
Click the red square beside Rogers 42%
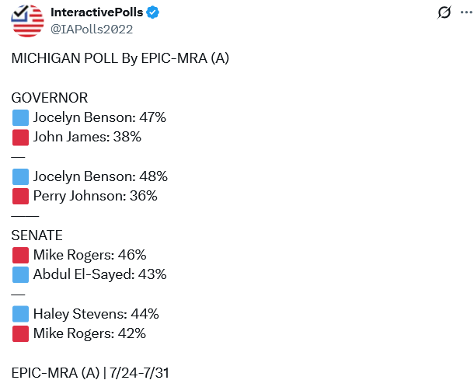[x=20, y=333]
